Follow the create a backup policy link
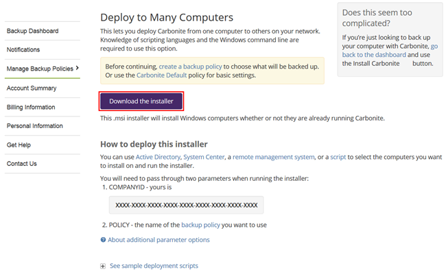This screenshot has width=446, height=272. [x=190, y=66]
